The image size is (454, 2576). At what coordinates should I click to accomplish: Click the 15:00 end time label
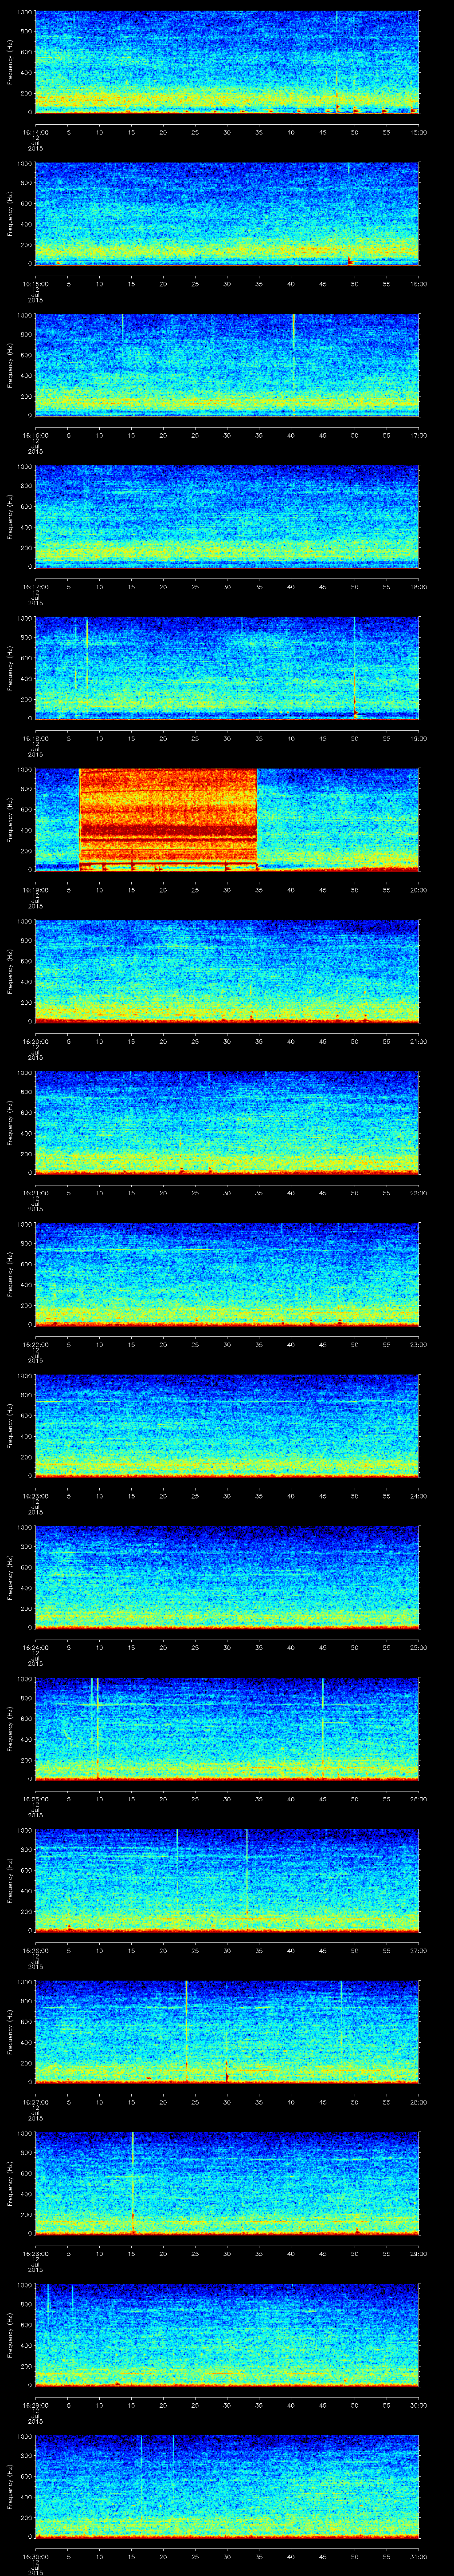click(418, 132)
